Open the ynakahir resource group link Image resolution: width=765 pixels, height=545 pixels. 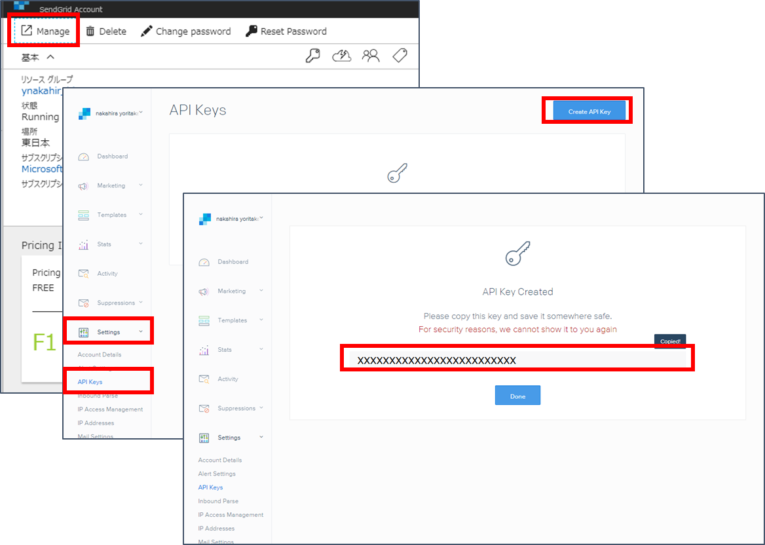41,91
